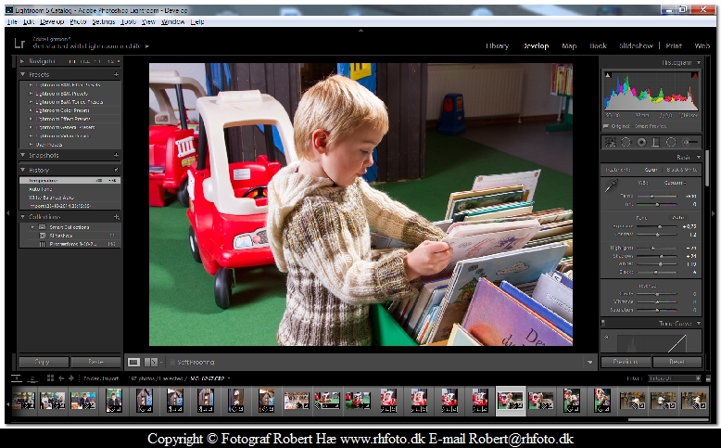
Task: Select the Spot Removal tool
Action: (x=626, y=142)
